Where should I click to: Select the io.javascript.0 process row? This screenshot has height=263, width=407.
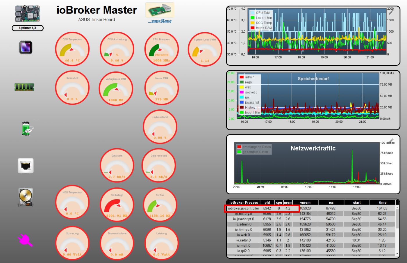pos(311,219)
